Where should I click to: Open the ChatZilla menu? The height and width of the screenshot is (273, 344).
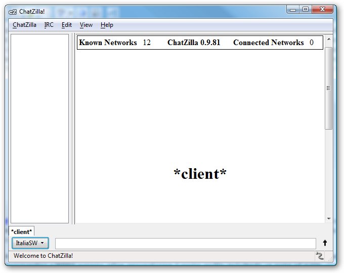pos(24,25)
